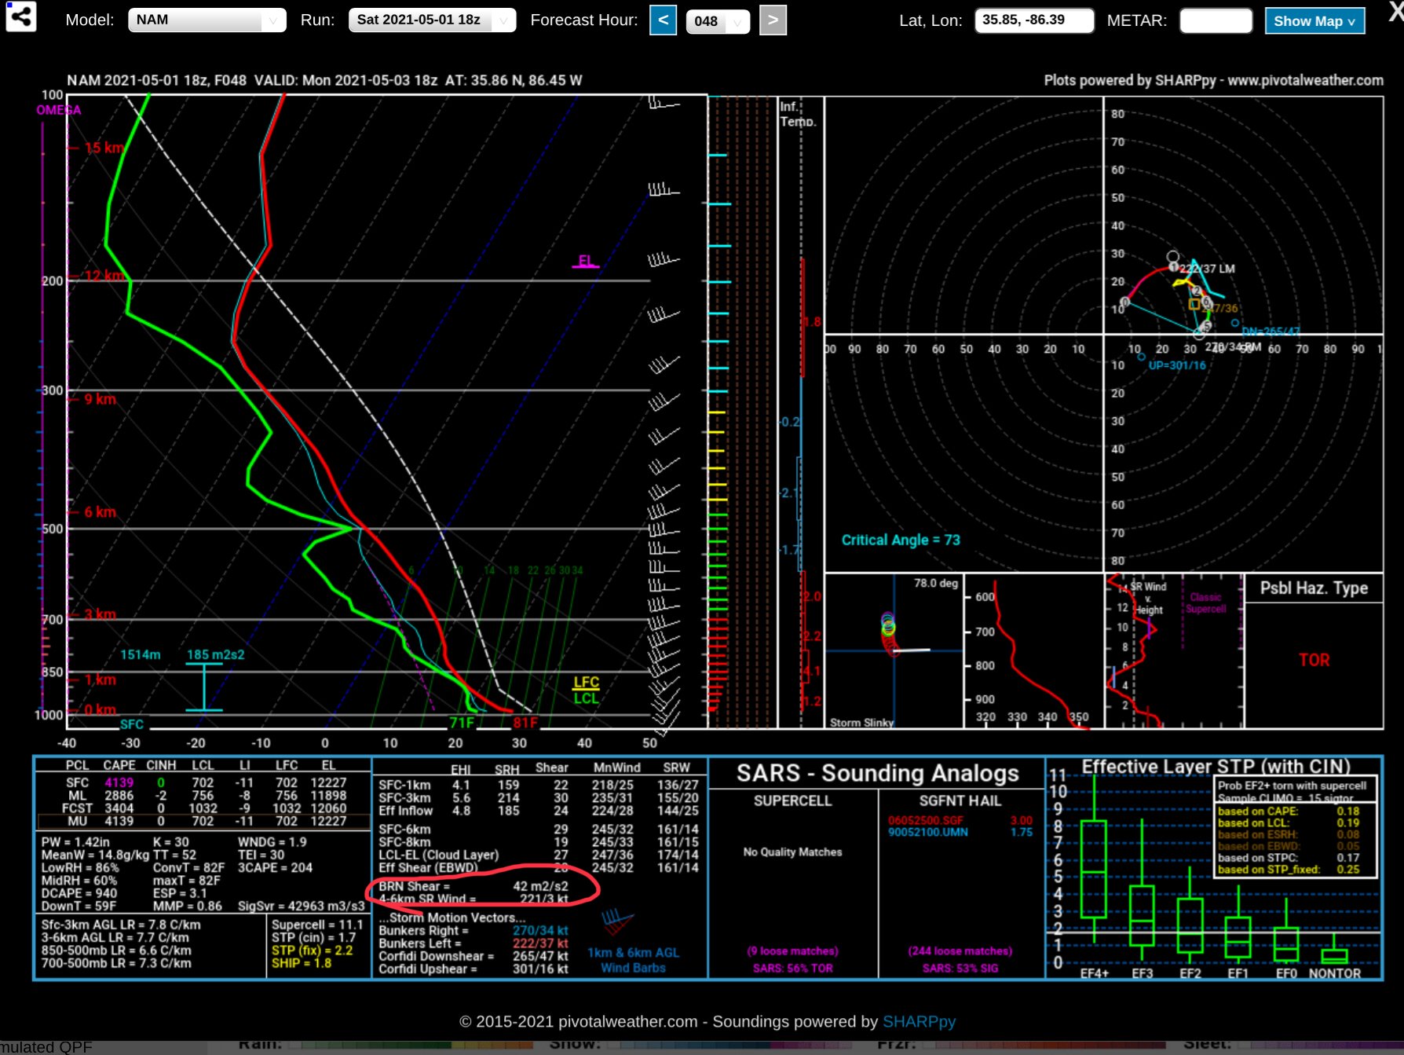Open the Forecast Hour 048 dropdown
This screenshot has width=1404, height=1055.
pyautogui.click(x=718, y=21)
